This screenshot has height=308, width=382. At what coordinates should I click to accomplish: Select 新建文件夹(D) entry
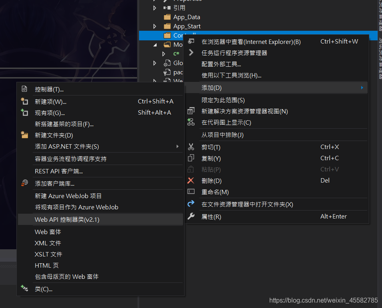[x=100, y=135]
